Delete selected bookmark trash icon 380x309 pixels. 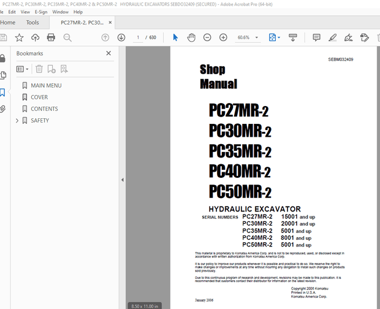click(x=39, y=69)
